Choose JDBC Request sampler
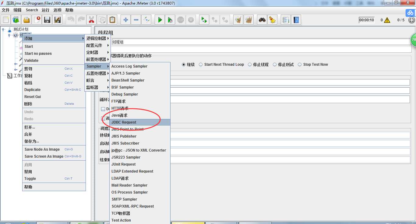Viewport: 416px width, 224px height. pos(140,122)
